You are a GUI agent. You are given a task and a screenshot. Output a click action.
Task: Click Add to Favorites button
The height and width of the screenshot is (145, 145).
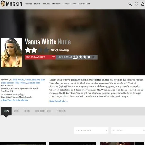pyautogui.click(x=40, y=57)
